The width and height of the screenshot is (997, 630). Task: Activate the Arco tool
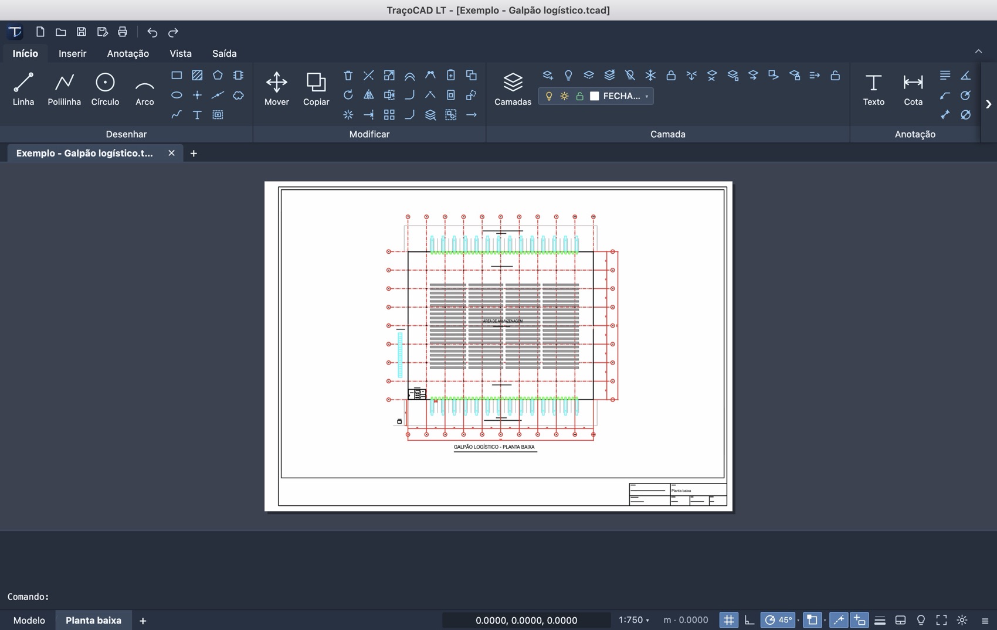coord(144,89)
